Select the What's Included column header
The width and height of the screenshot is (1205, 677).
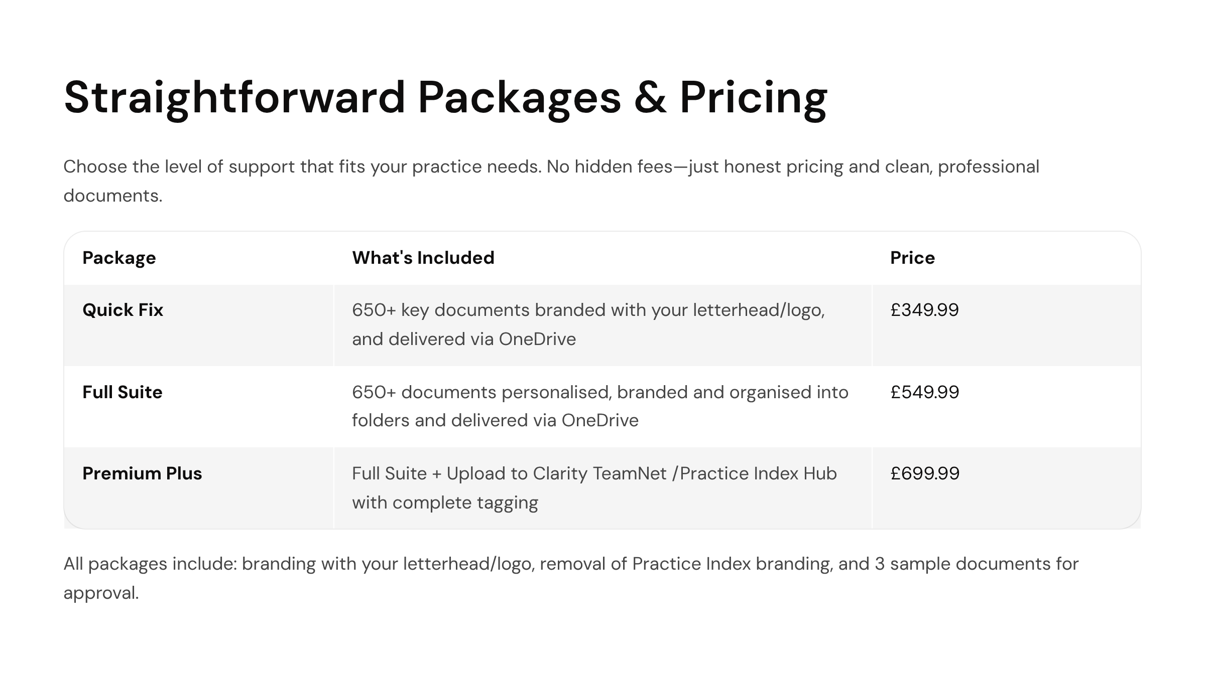(423, 258)
